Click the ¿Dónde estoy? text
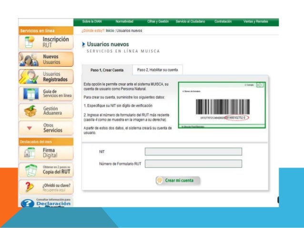The width and height of the screenshot is (304, 228). pyautogui.click(x=93, y=30)
